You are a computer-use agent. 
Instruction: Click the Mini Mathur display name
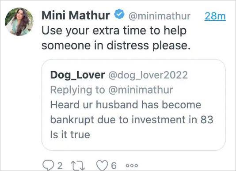click(x=76, y=15)
